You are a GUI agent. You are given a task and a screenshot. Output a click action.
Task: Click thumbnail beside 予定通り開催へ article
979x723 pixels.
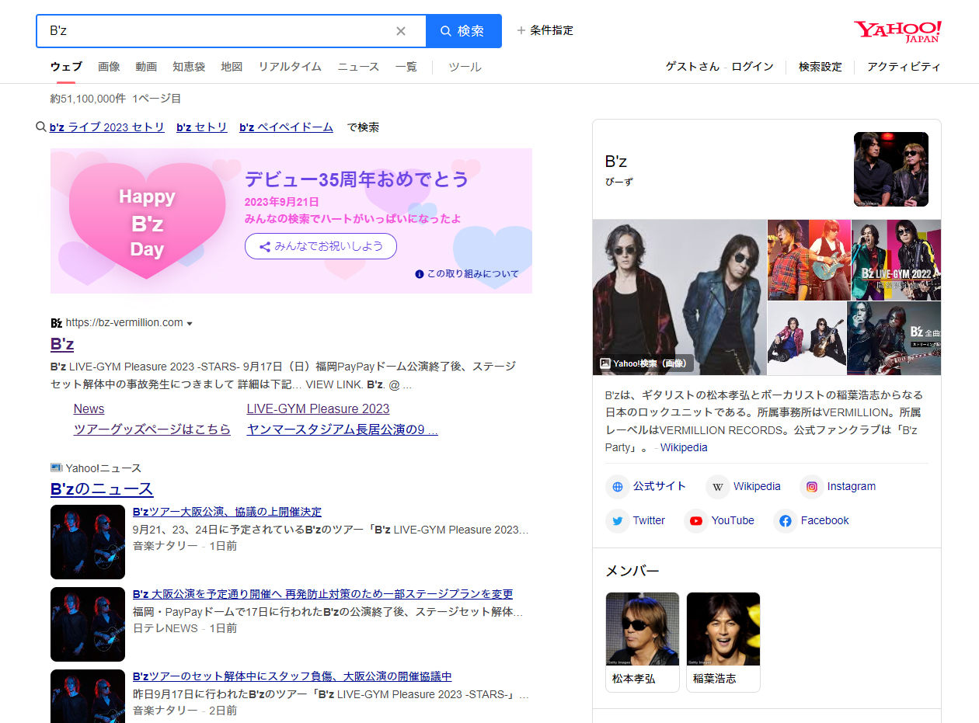coord(88,624)
